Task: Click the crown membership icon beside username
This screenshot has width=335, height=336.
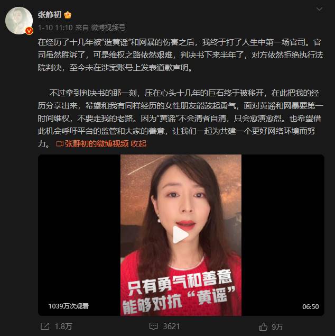Action: click(x=68, y=15)
